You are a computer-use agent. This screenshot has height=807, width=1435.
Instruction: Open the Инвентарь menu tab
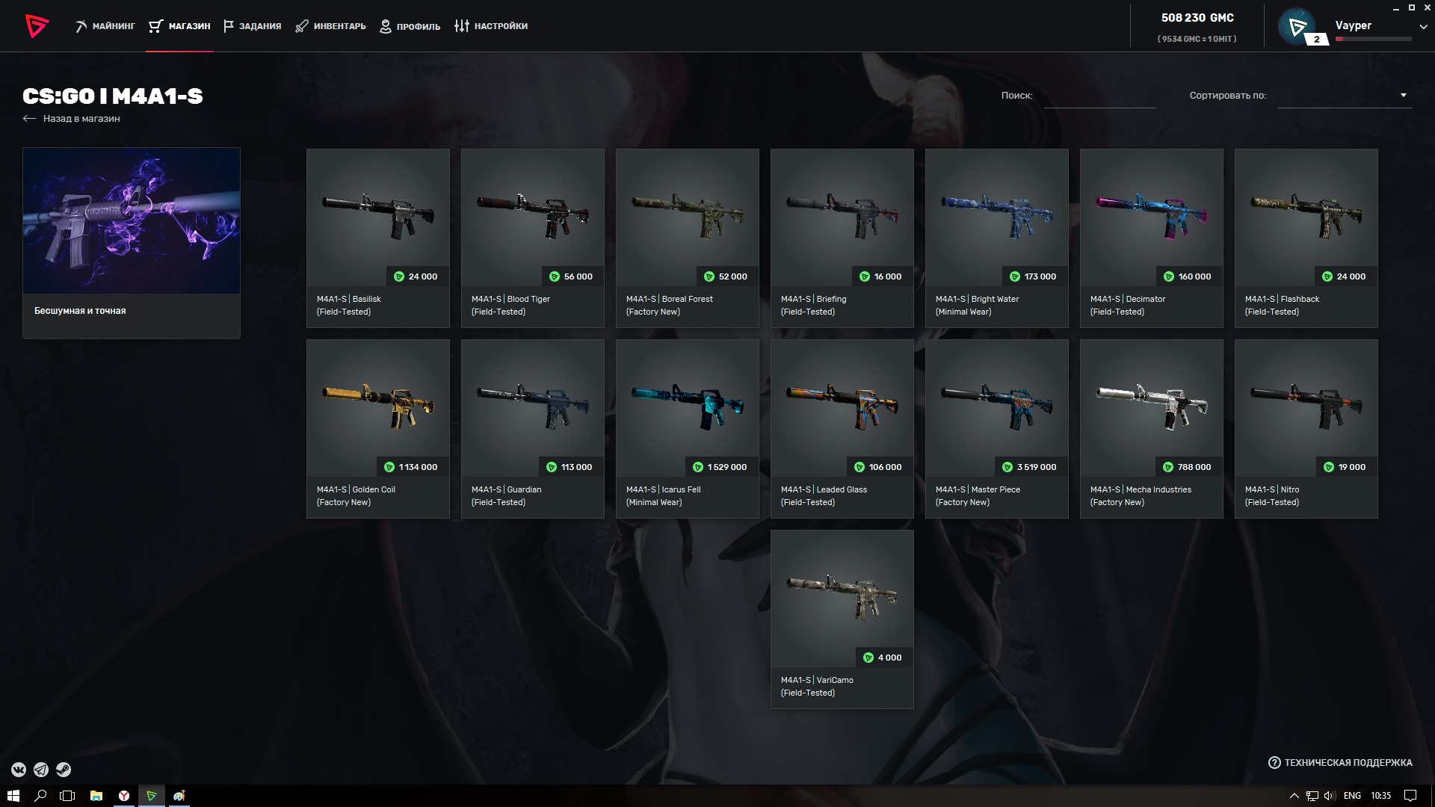click(330, 26)
